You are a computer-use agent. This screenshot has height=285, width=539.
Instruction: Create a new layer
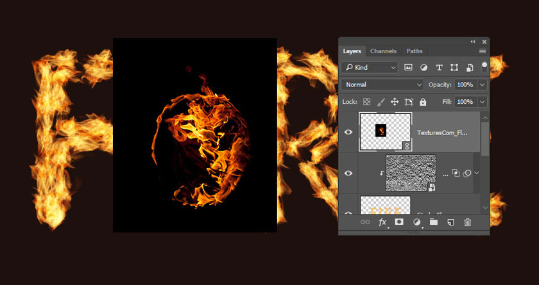coord(450,222)
